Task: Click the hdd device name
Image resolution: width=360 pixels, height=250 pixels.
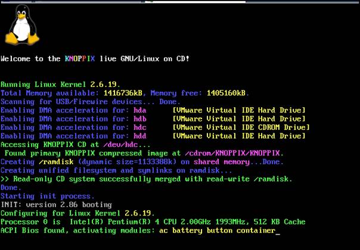Action: [x=140, y=136]
